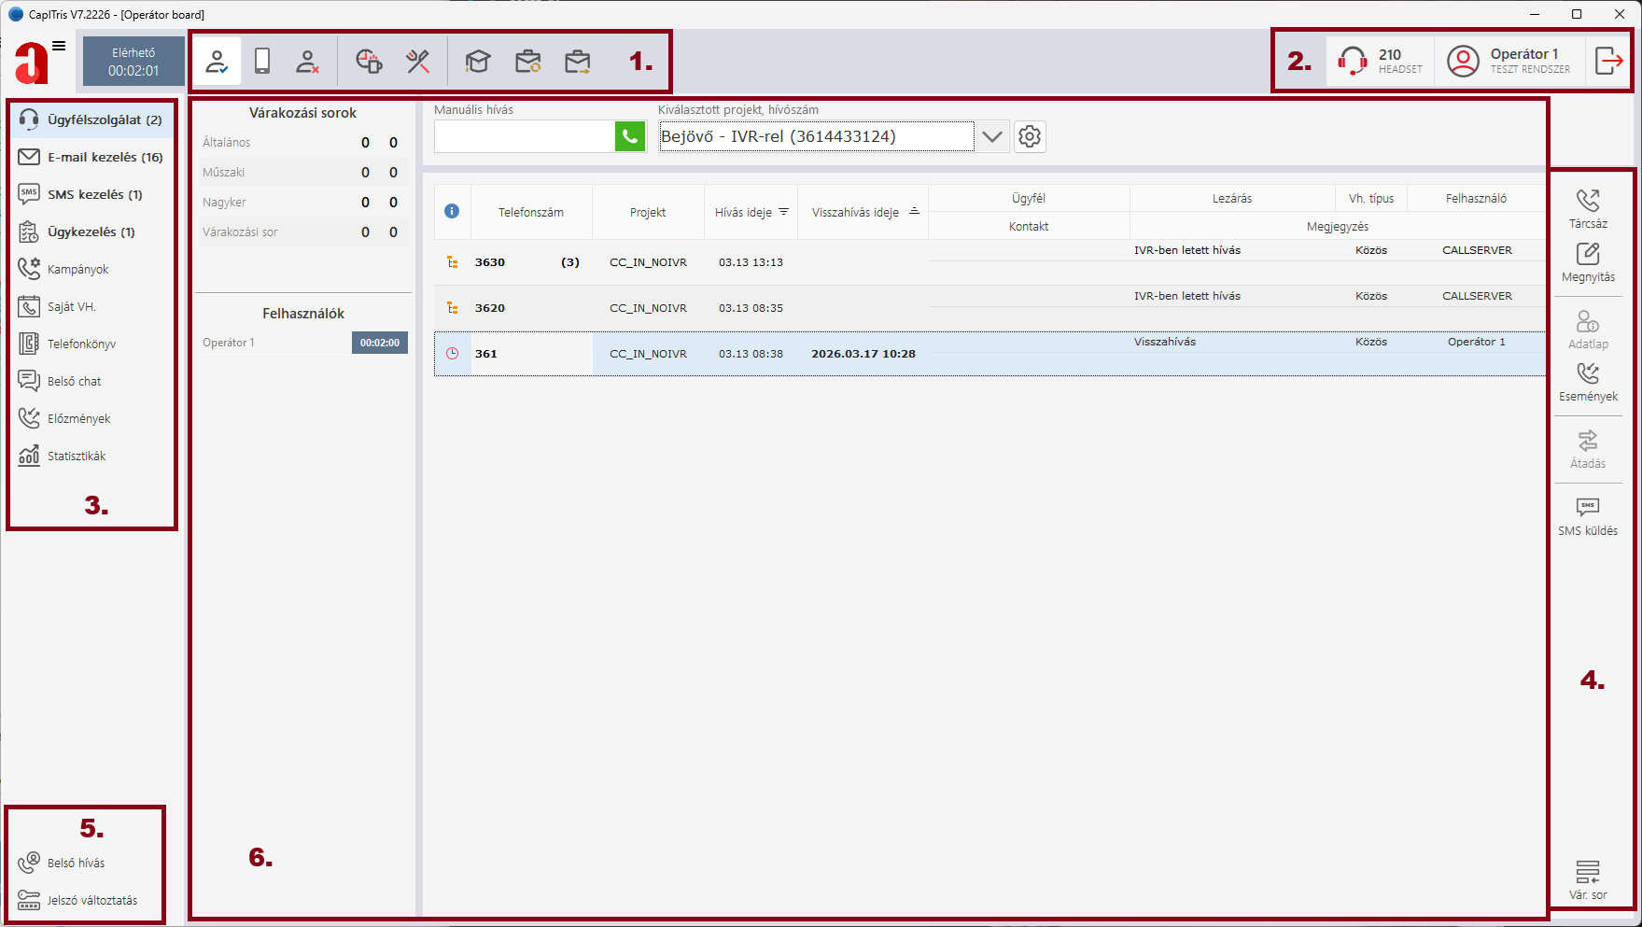This screenshot has width=1642, height=927.
Task: Toggle the available operator status icon
Action: point(217,62)
